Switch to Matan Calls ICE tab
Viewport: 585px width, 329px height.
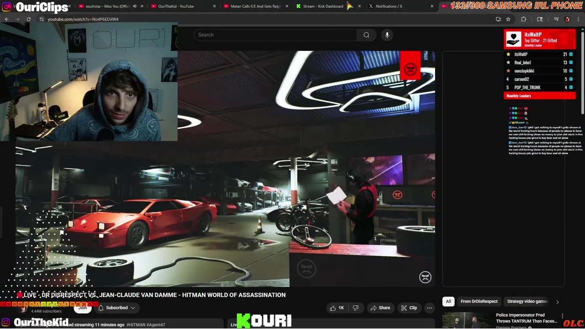(256, 6)
